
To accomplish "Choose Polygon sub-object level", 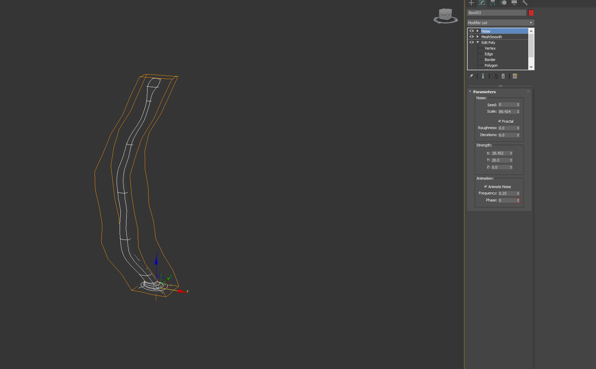I will click(x=491, y=65).
